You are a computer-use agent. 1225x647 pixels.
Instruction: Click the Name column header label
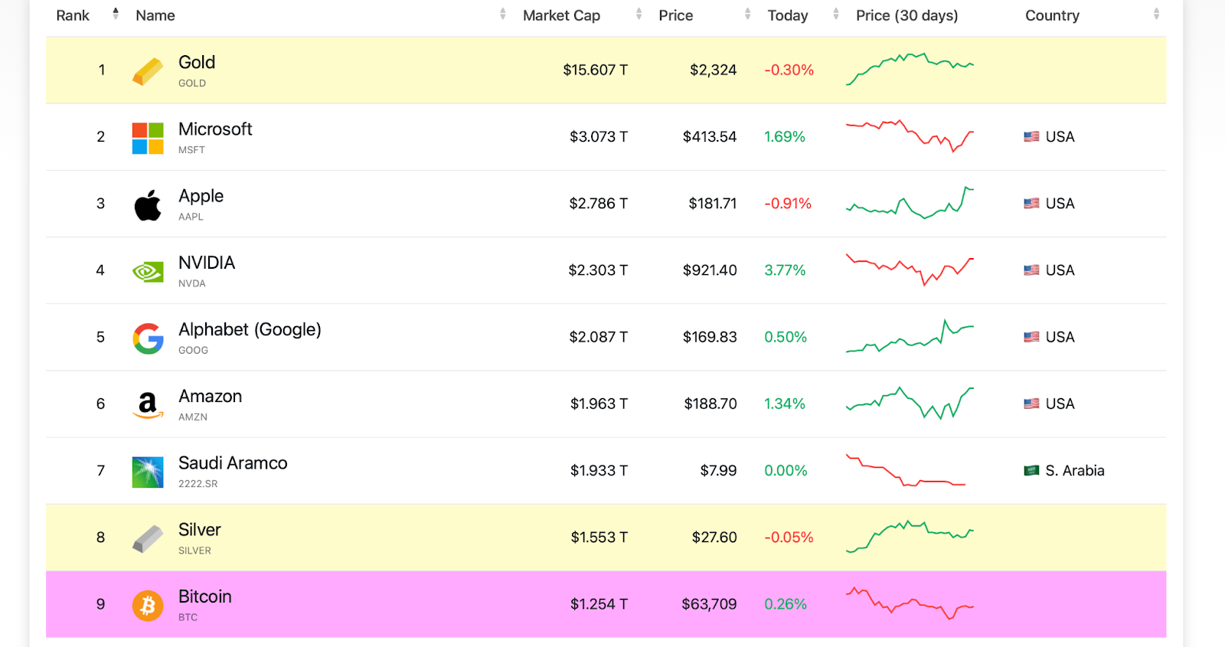pyautogui.click(x=155, y=15)
